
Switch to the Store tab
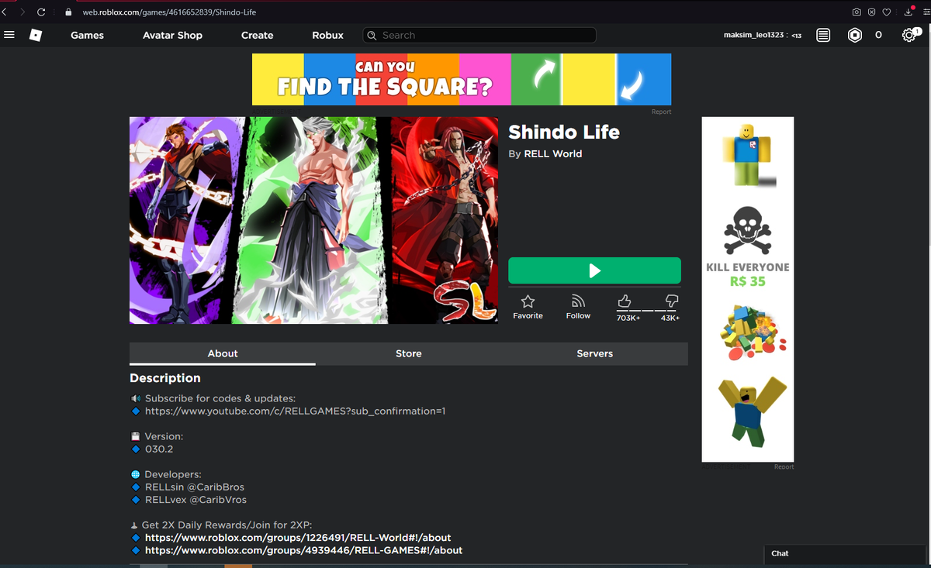409,353
